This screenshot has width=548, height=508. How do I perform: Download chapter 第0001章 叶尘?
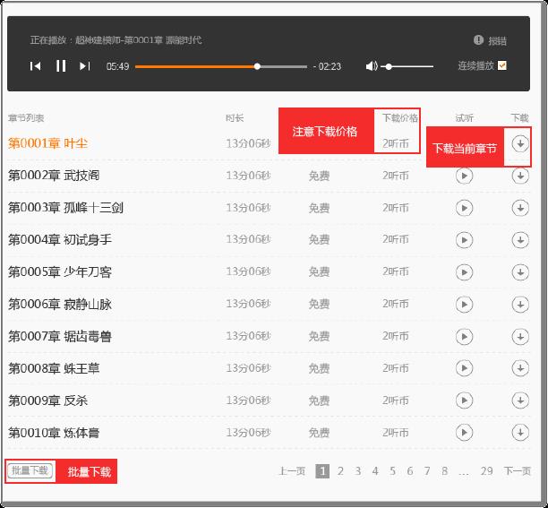[x=520, y=143]
